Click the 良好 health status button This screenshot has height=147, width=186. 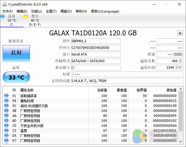pyautogui.click(x=16, y=53)
